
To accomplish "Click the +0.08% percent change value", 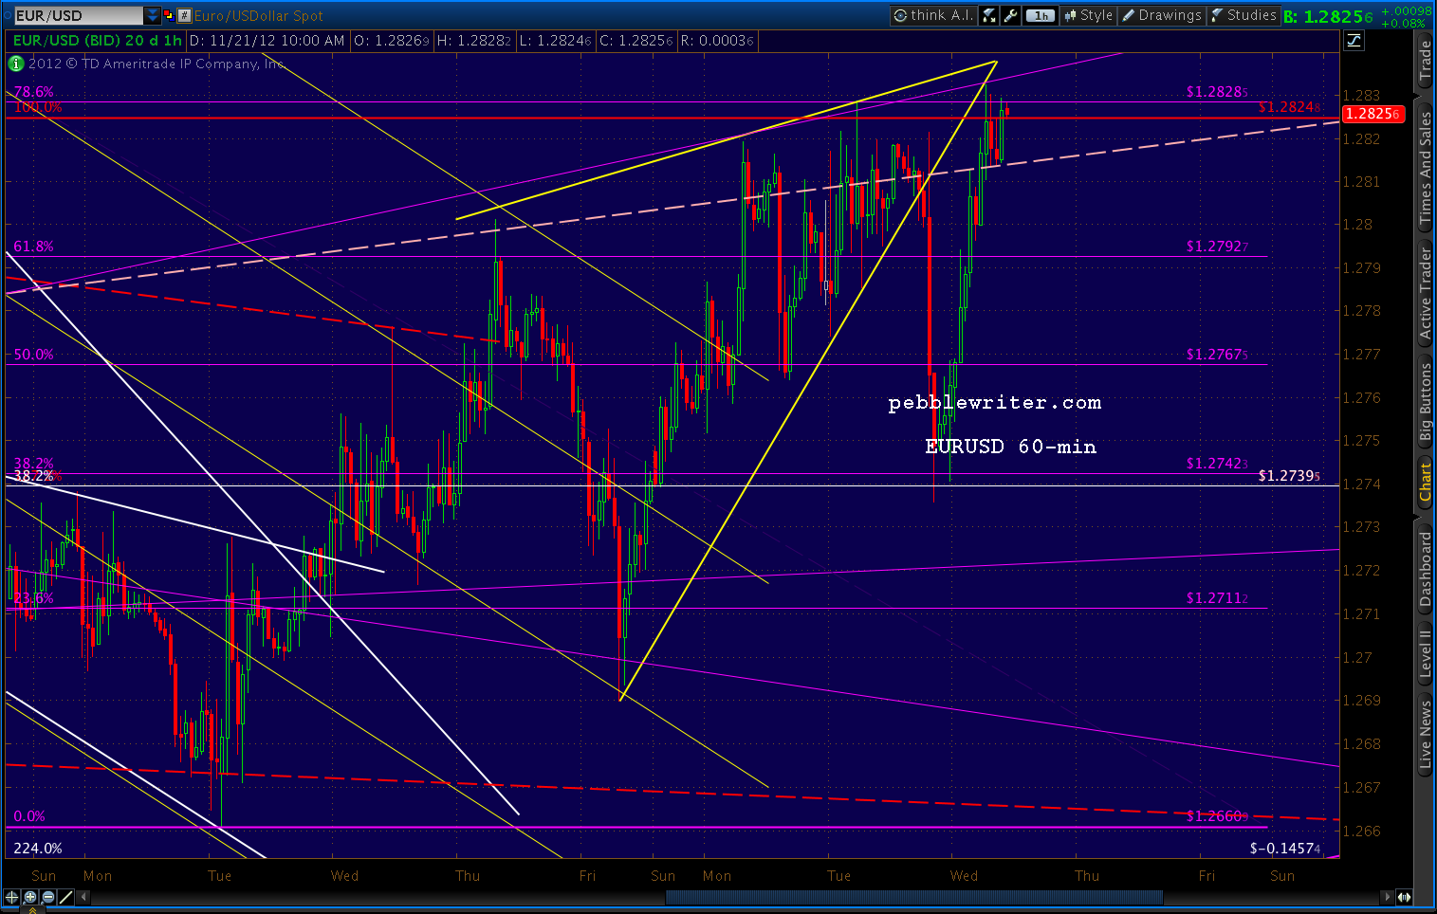I will (1405, 23).
